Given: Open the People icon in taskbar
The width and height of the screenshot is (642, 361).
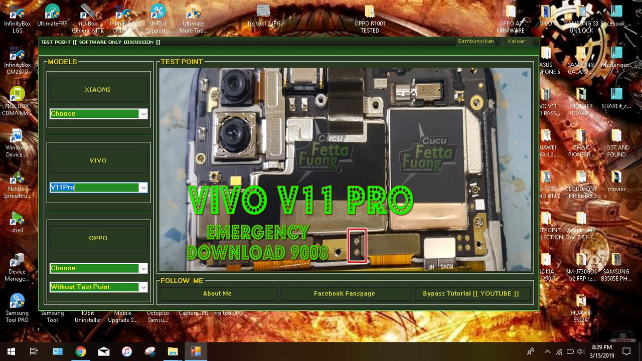Looking at the screenshot, I should tap(531, 351).
